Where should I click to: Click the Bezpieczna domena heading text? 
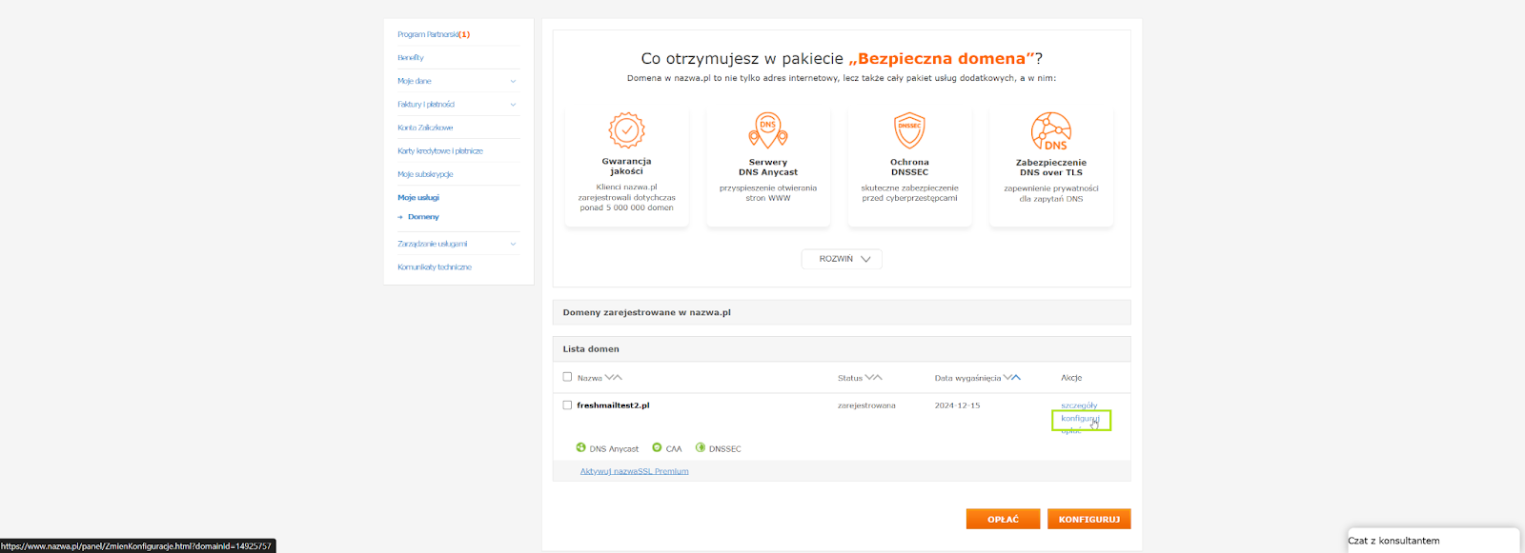coord(942,59)
